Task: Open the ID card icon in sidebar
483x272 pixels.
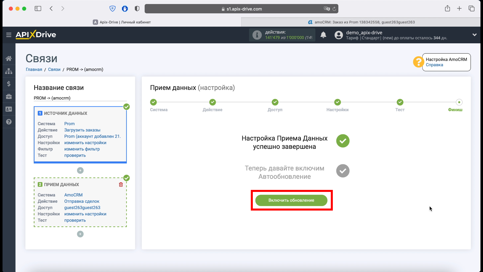Action: click(x=9, y=109)
